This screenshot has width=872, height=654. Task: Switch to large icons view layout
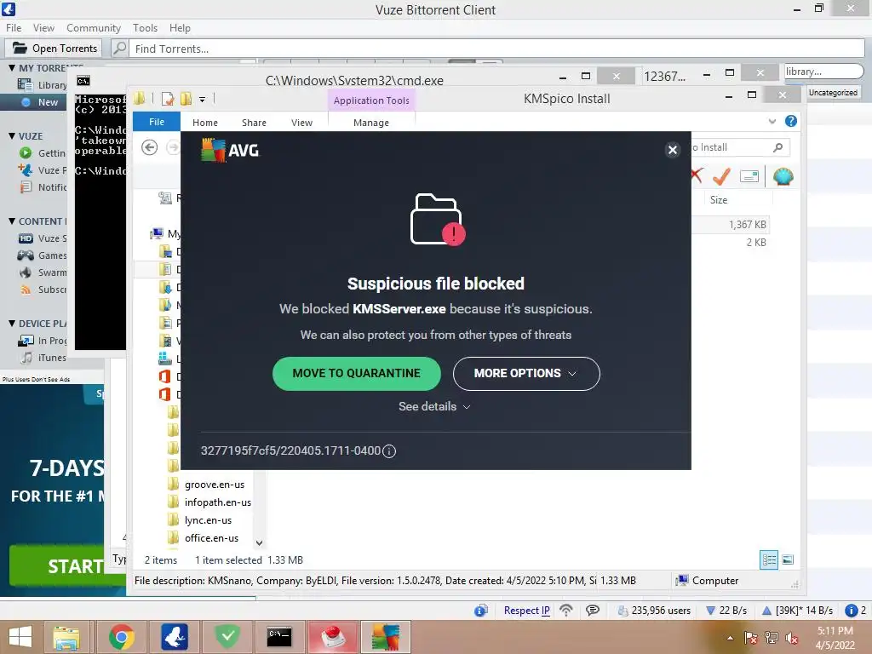click(x=788, y=559)
